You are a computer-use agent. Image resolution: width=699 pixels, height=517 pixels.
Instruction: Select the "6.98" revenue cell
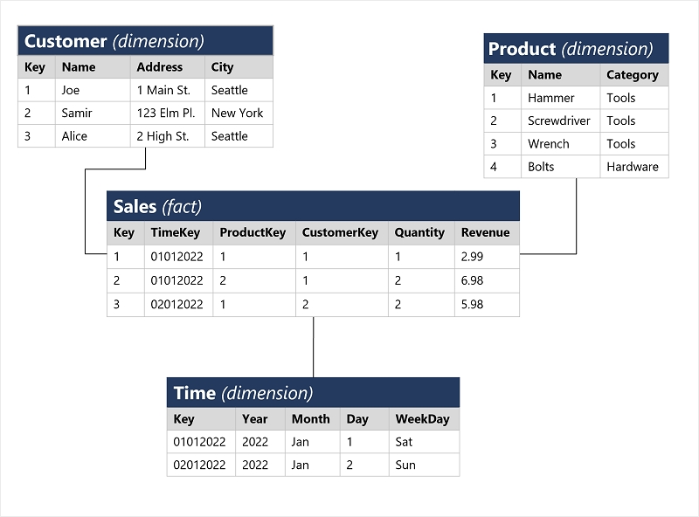(472, 280)
